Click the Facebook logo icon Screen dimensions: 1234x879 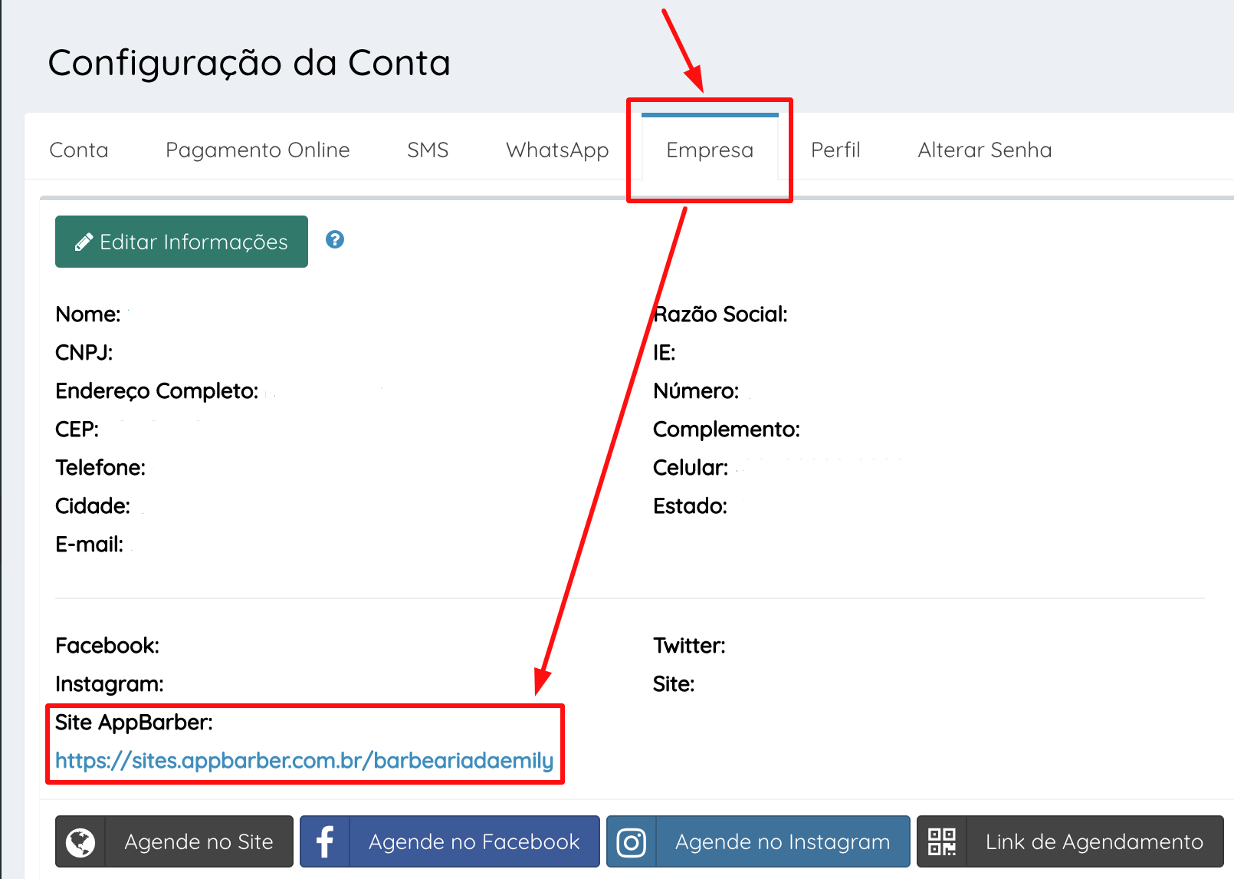tap(325, 842)
